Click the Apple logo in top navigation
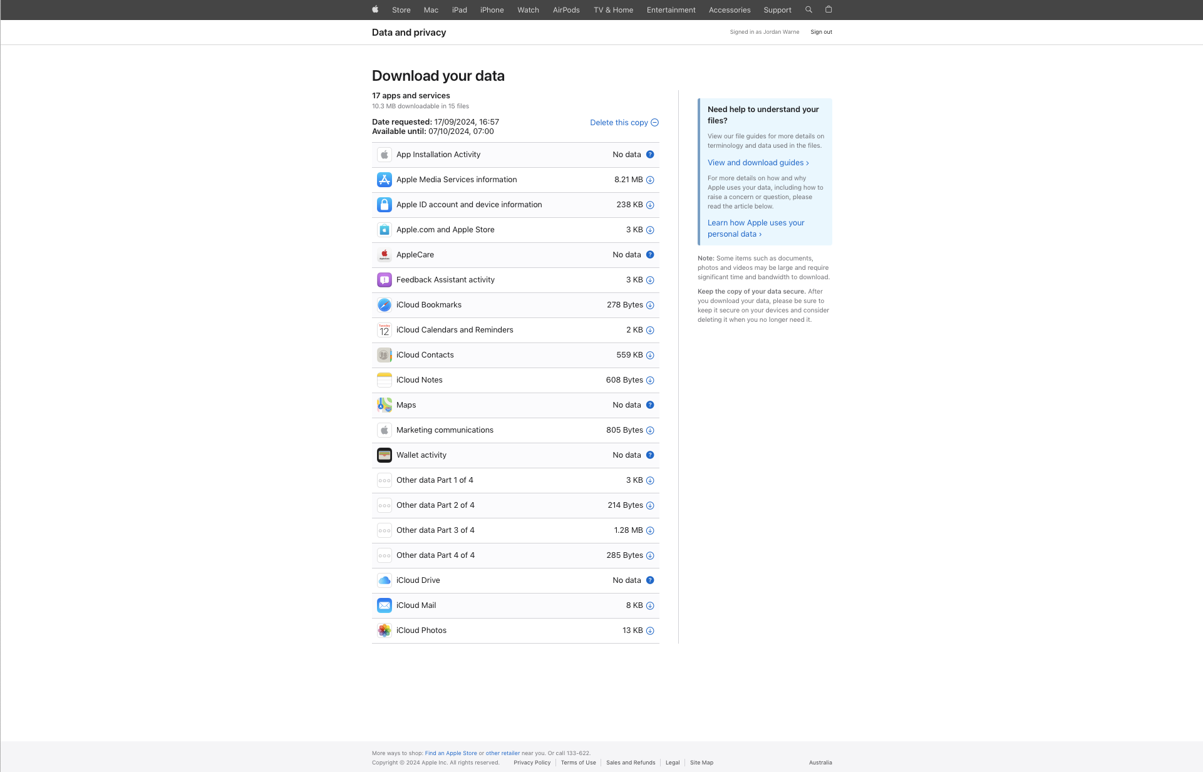Image resolution: width=1203 pixels, height=772 pixels. point(375,9)
